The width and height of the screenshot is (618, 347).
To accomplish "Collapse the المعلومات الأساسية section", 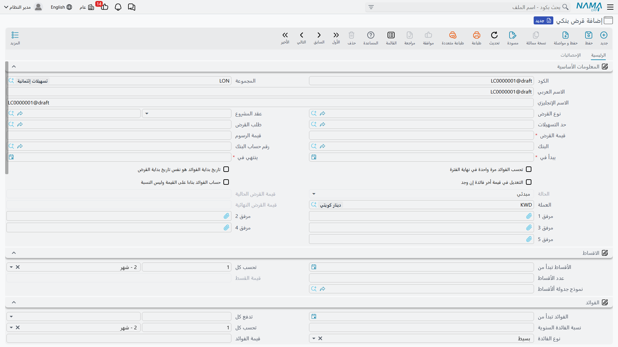I will [14, 67].
